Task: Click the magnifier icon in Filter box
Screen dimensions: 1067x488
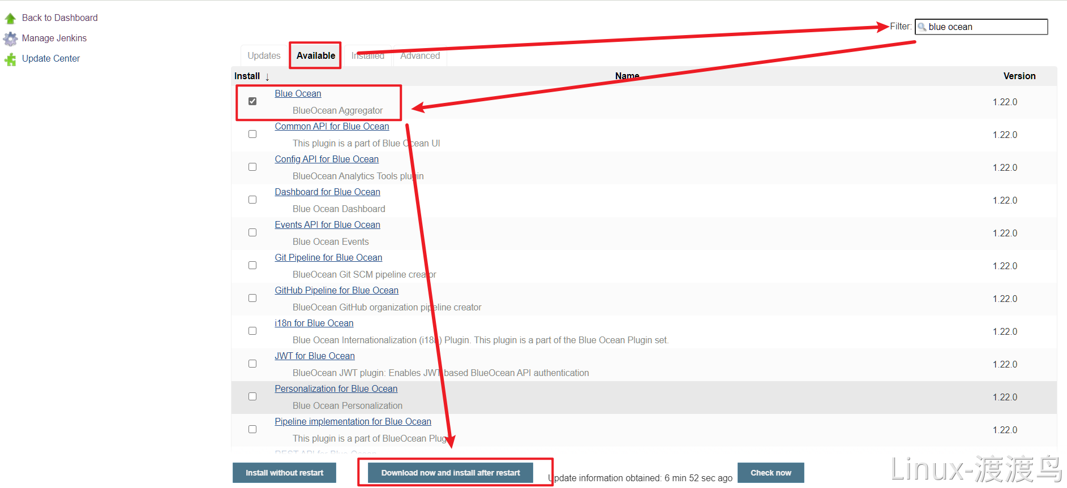Action: click(x=922, y=27)
